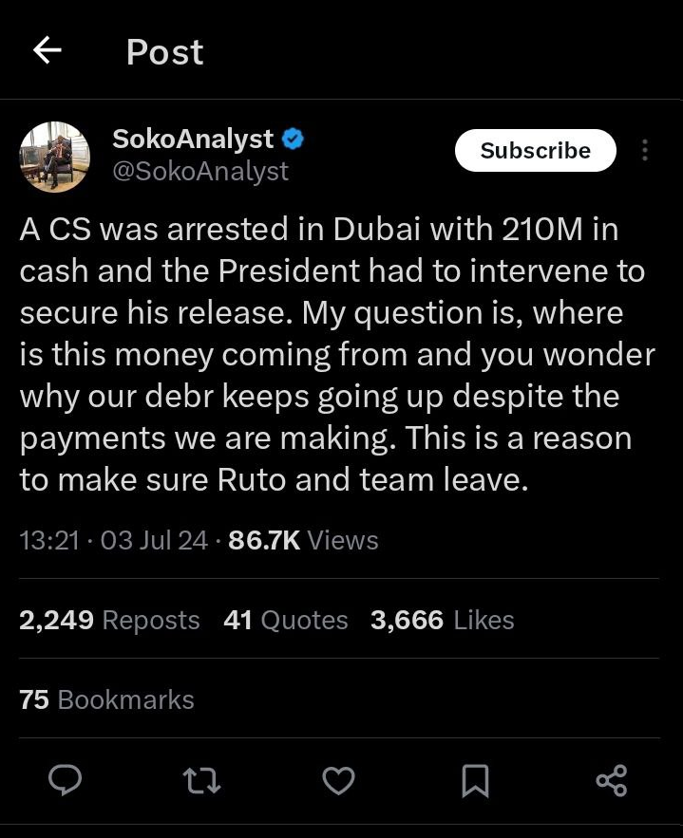Subscribe to SokoAnalyst
The height and width of the screenshot is (838, 683).
coord(535,151)
